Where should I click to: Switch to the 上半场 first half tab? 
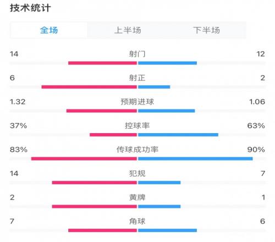(x=128, y=30)
